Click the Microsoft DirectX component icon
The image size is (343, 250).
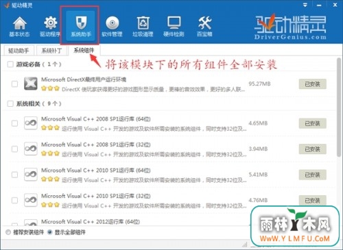click(x=31, y=84)
